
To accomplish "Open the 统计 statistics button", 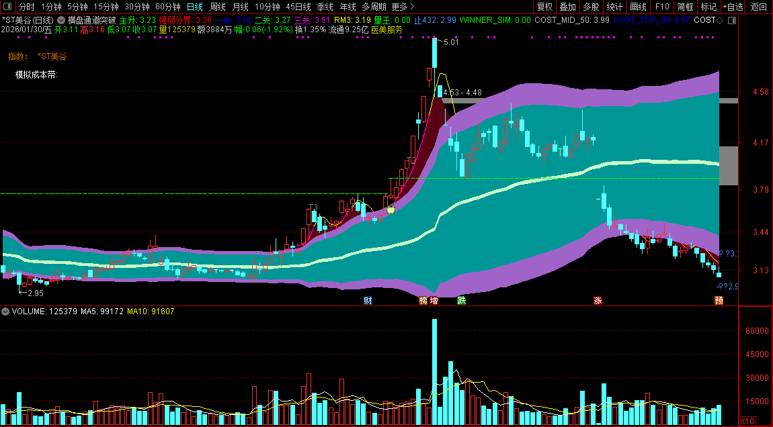I will (614, 7).
